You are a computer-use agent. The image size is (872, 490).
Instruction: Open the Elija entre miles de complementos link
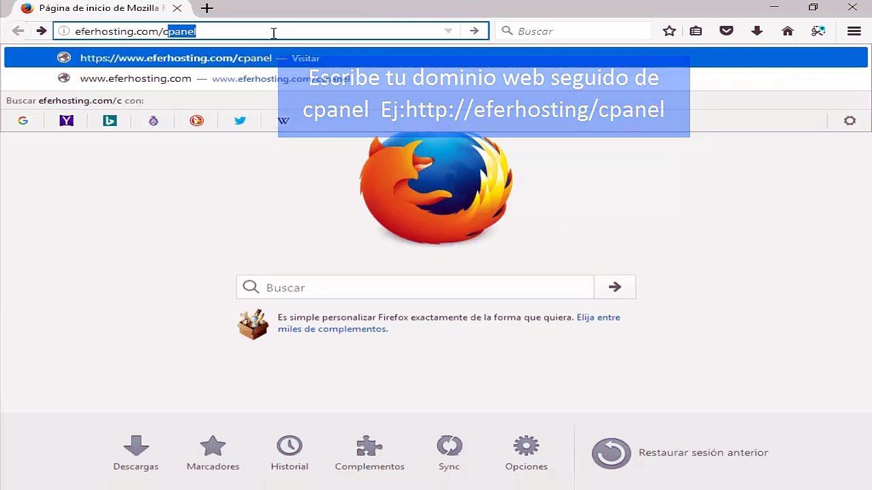click(x=449, y=323)
